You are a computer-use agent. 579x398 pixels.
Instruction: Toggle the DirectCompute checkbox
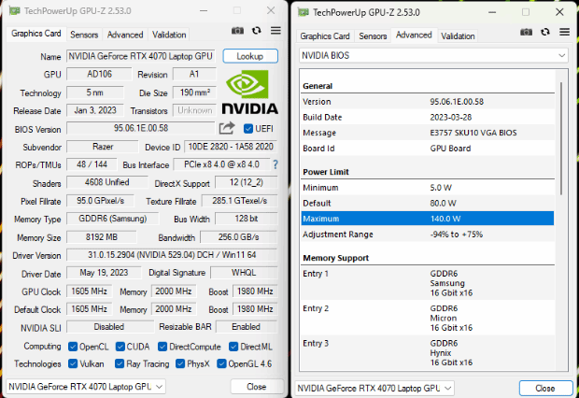(x=162, y=347)
